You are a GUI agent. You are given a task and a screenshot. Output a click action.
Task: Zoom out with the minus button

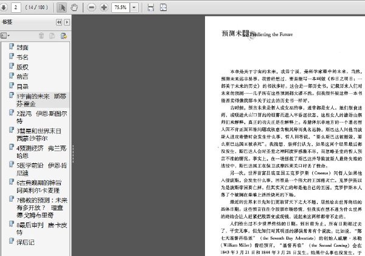coord(91,7)
